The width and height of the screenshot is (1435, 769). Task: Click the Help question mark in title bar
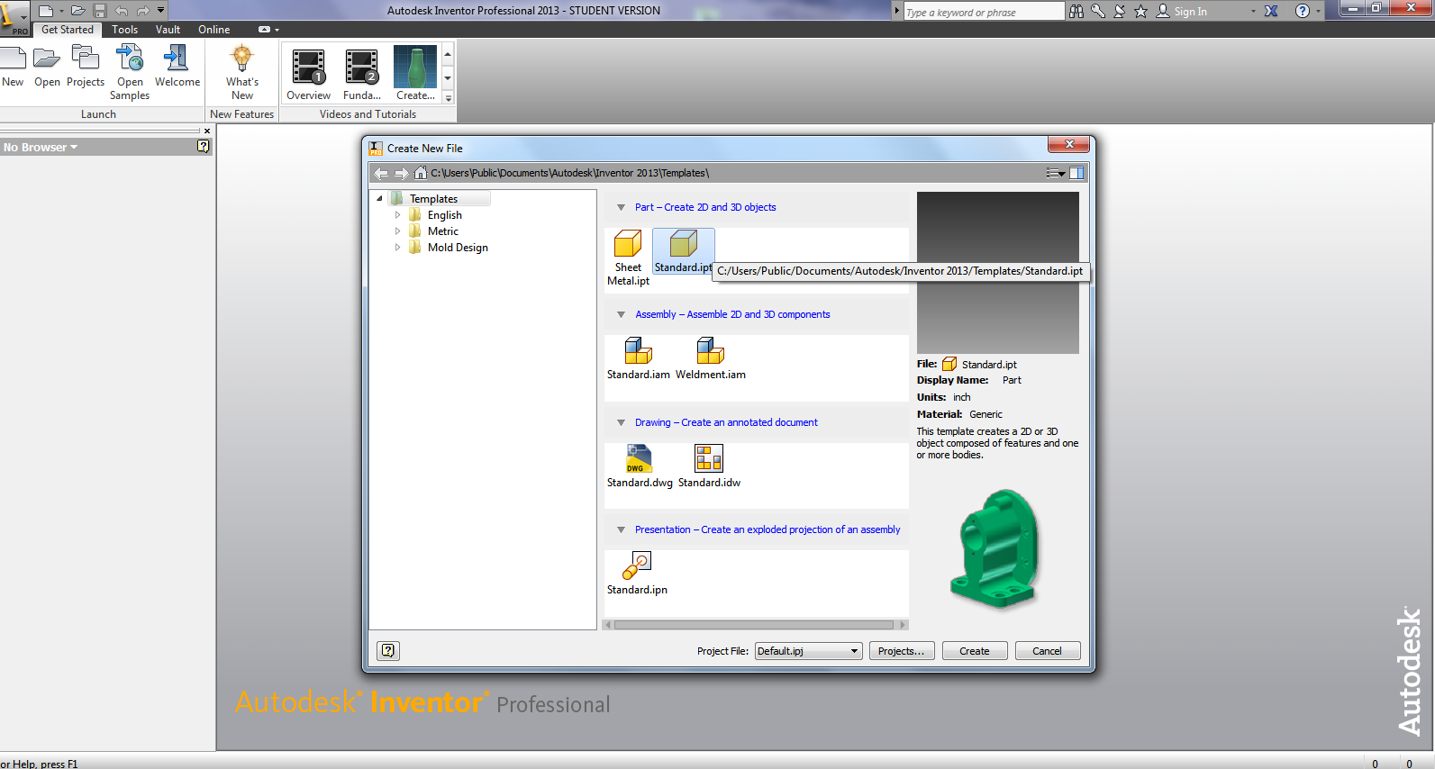(x=1302, y=11)
